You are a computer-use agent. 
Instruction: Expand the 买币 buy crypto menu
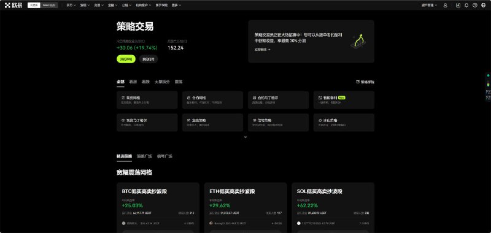point(71,6)
